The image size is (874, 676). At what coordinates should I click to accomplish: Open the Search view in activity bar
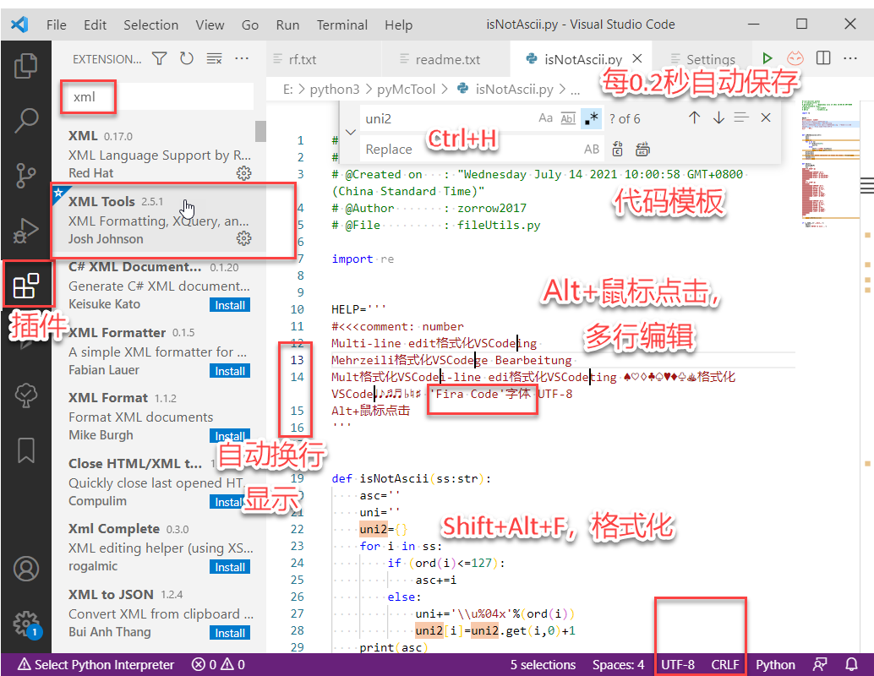coord(25,120)
